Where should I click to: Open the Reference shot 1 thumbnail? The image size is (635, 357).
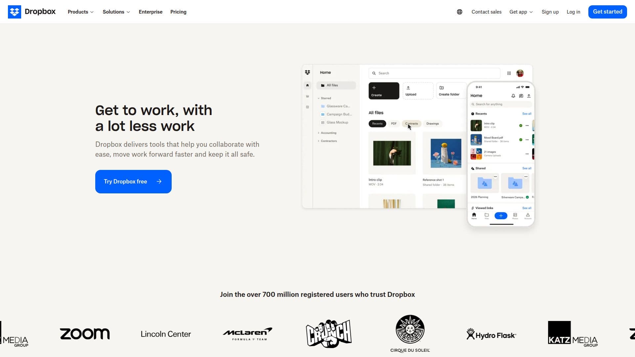pos(445,153)
